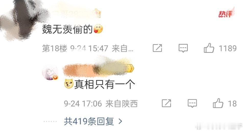Select the comment text 魏无羡偷的
Viewport: 245px width, 132px height.
(67, 29)
